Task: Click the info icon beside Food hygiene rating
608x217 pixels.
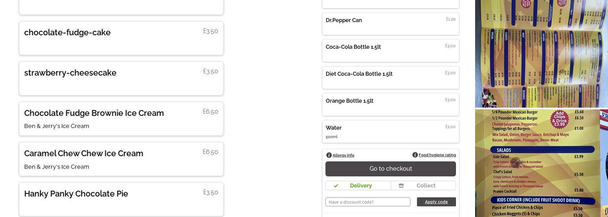Action: pos(415,155)
